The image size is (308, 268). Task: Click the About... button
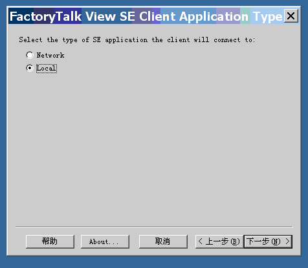105,241
